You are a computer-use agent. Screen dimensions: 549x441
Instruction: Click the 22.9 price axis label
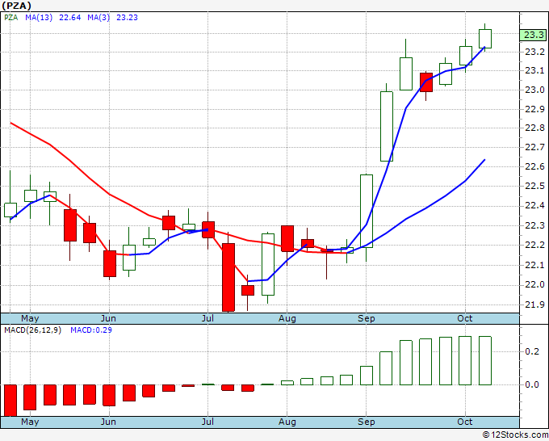534,109
